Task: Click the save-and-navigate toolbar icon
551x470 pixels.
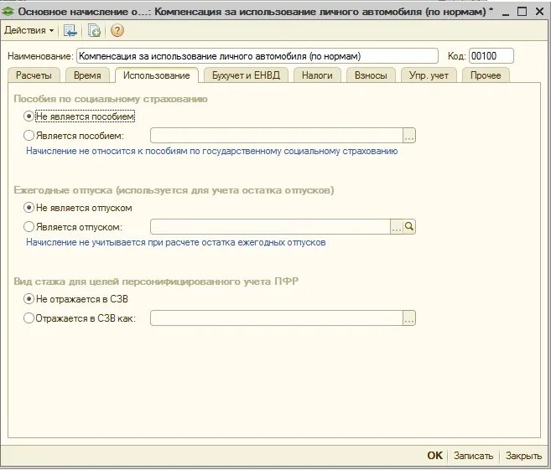Action: [70, 31]
